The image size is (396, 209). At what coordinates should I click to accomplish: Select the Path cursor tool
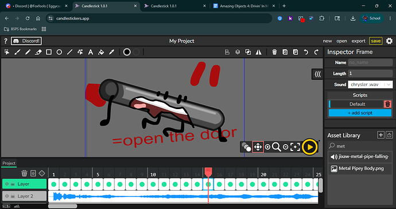coord(80,52)
